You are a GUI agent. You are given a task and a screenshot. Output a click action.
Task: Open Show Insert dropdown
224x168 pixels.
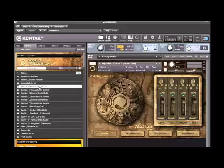point(60,27)
